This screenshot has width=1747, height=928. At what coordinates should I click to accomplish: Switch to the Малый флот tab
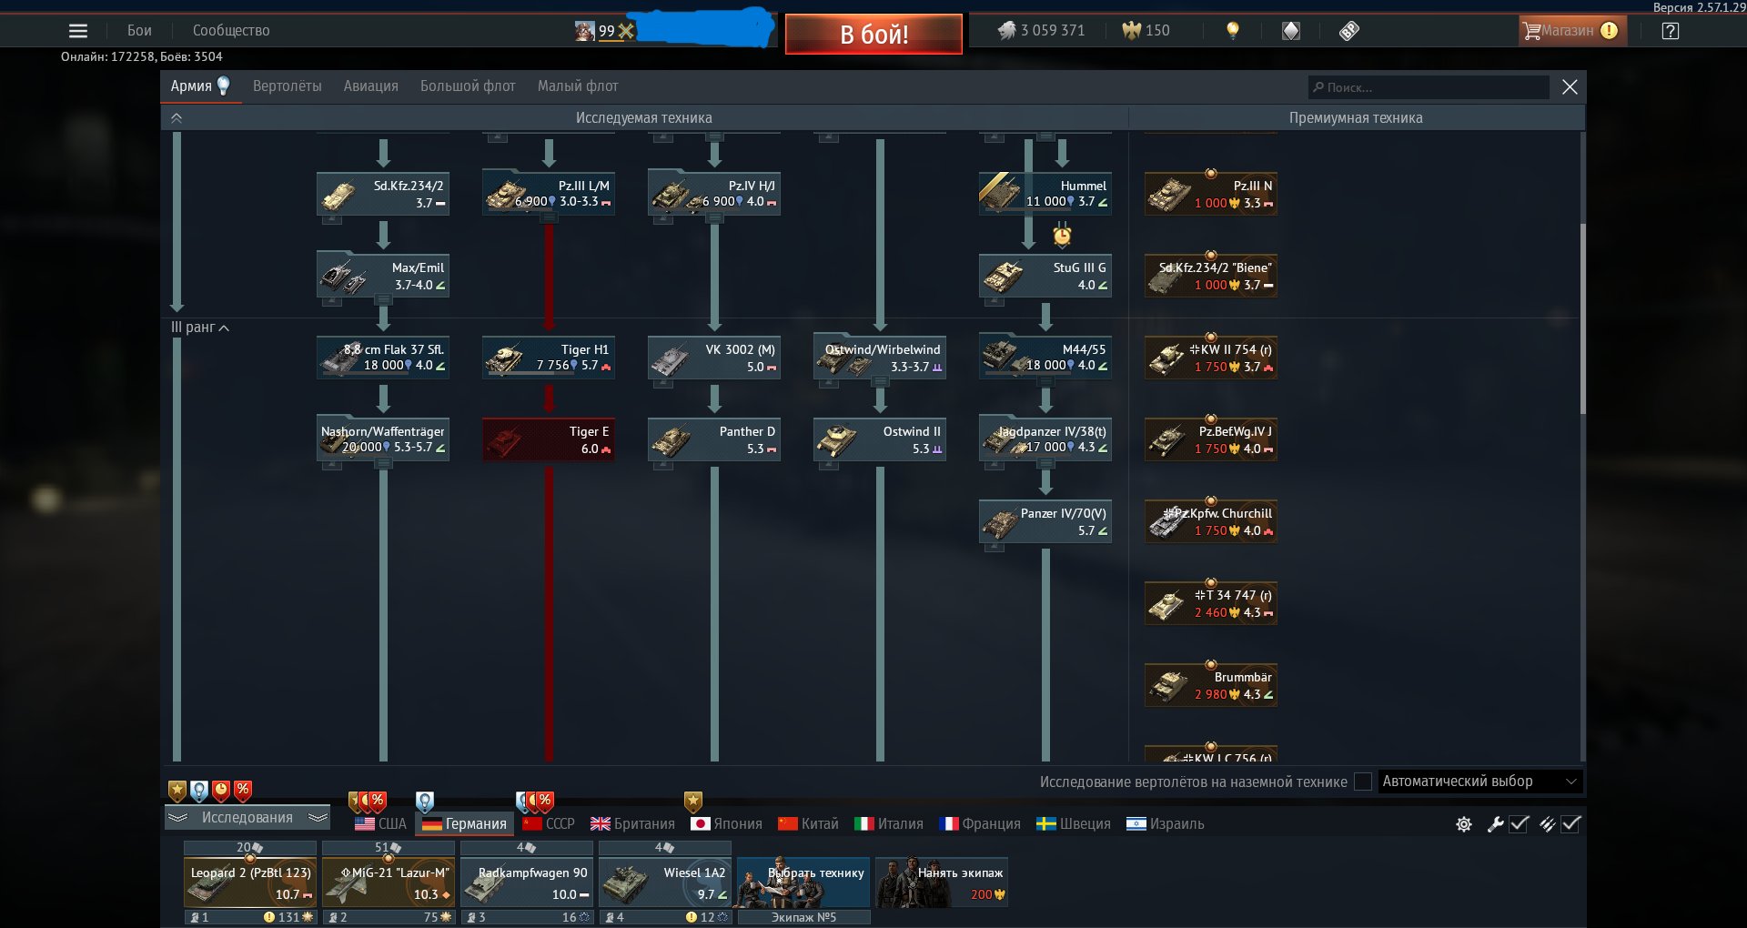point(578,86)
